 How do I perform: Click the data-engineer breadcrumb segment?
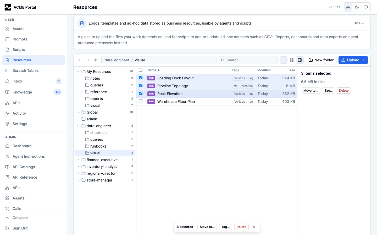117,60
